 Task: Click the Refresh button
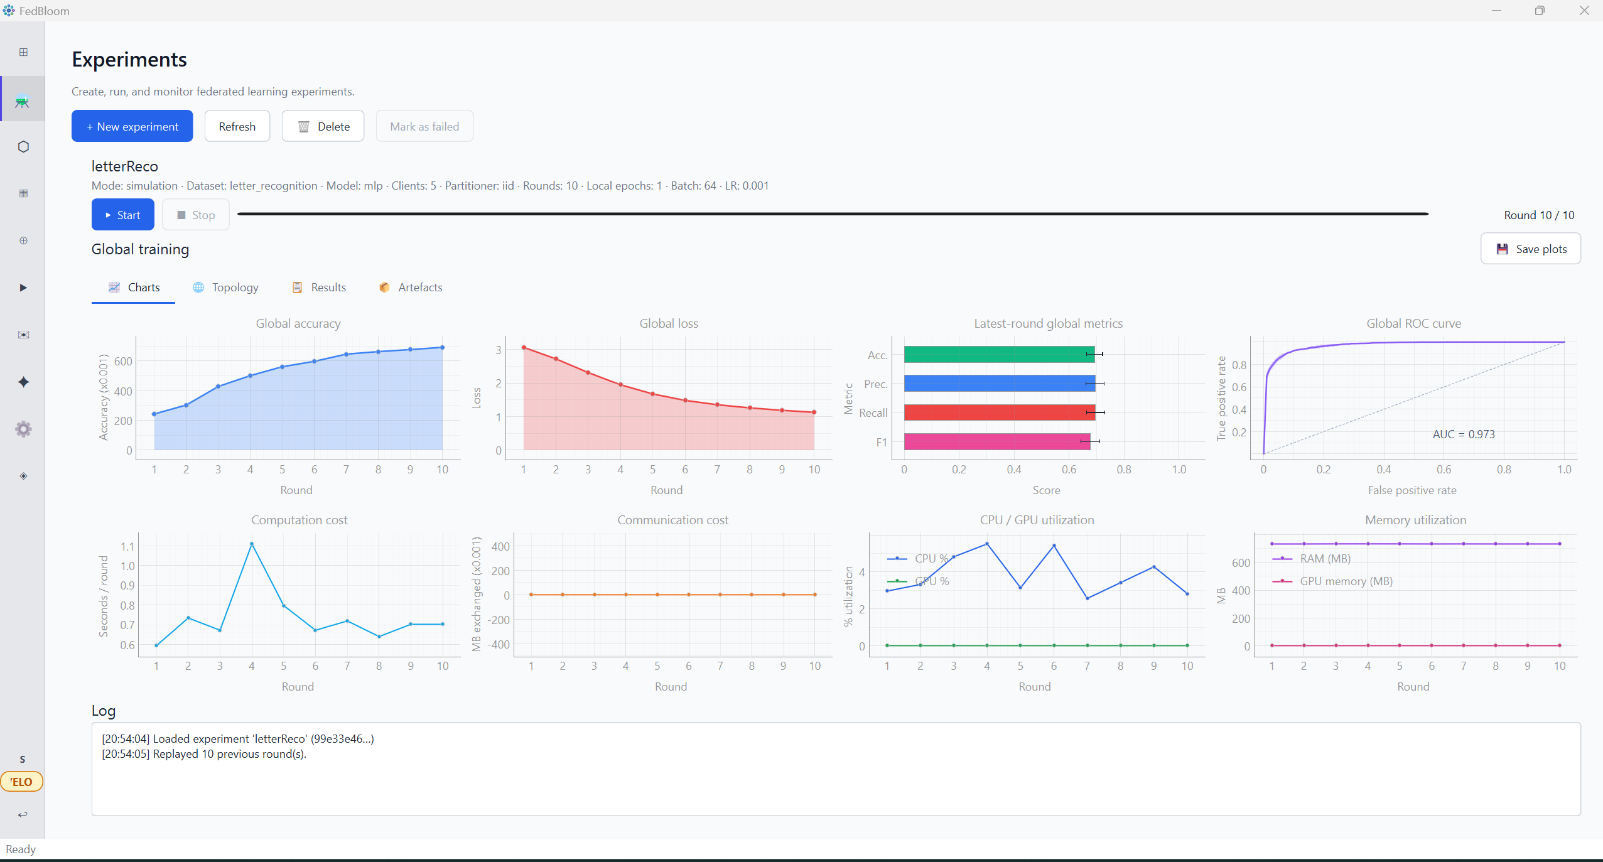pyautogui.click(x=237, y=126)
